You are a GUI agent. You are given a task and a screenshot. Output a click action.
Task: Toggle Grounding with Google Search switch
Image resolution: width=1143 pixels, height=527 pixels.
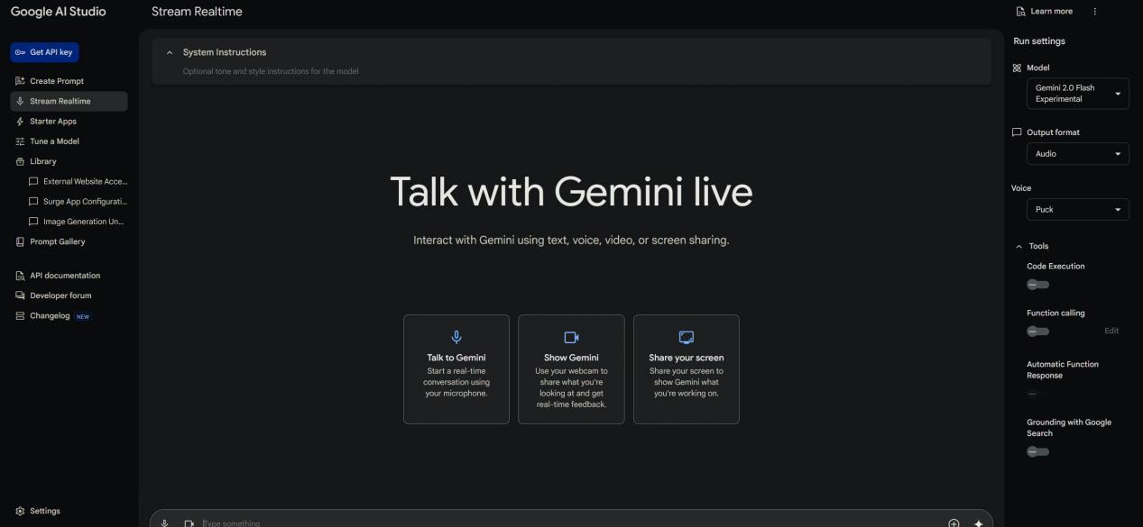click(x=1038, y=452)
